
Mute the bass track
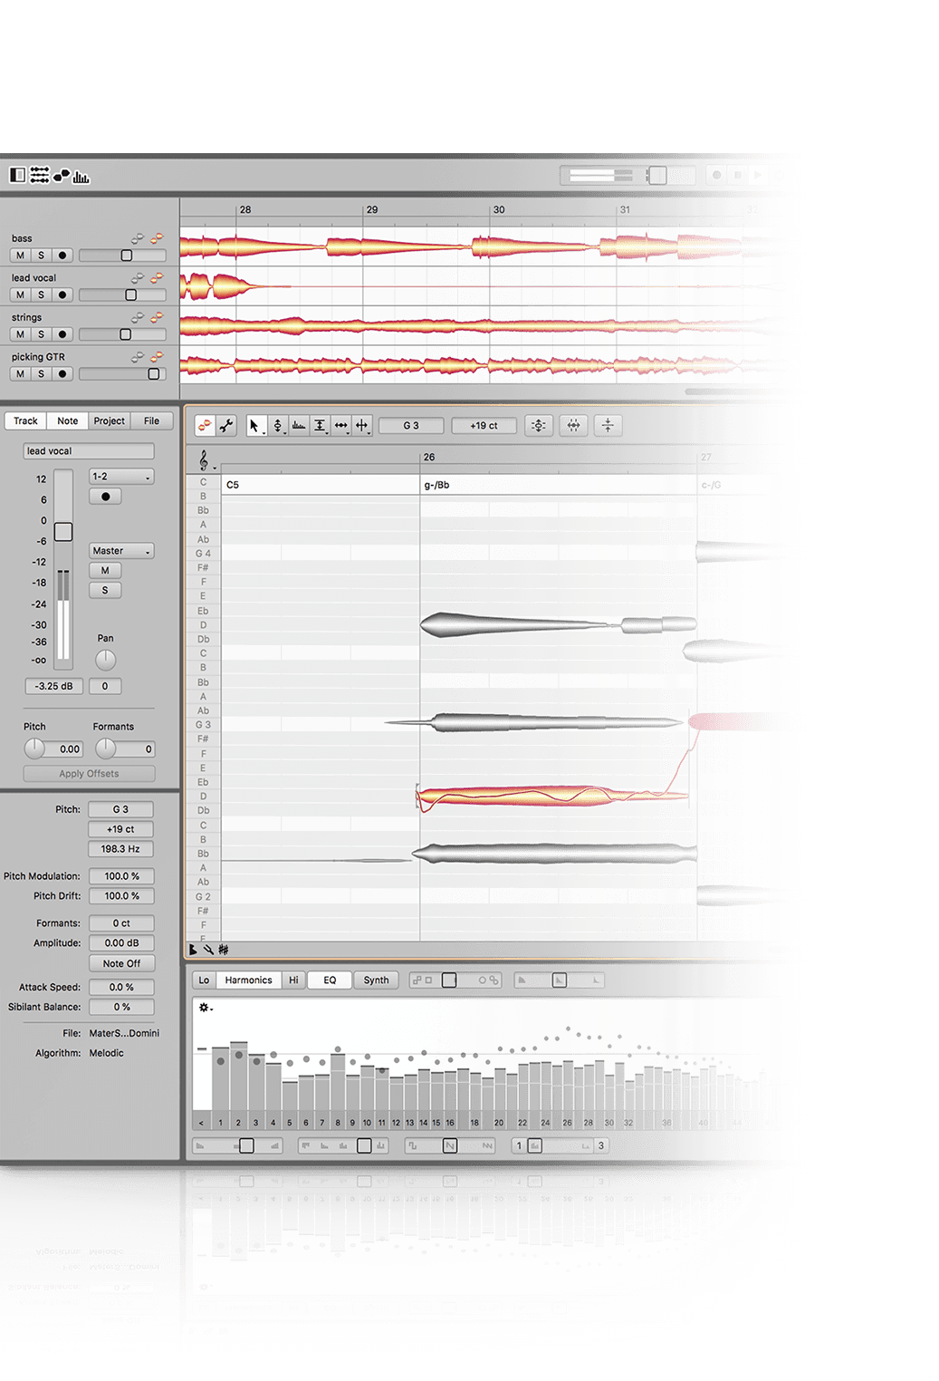click(20, 256)
